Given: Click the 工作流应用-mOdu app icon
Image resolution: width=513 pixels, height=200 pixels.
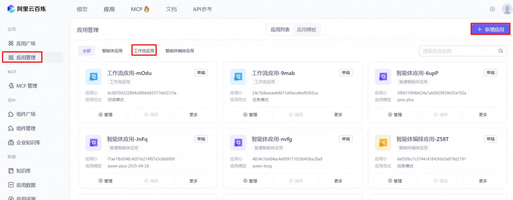Looking at the screenshot, I should tap(93, 77).
